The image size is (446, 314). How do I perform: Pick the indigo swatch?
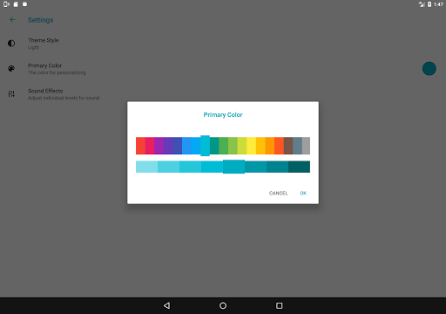(x=178, y=146)
